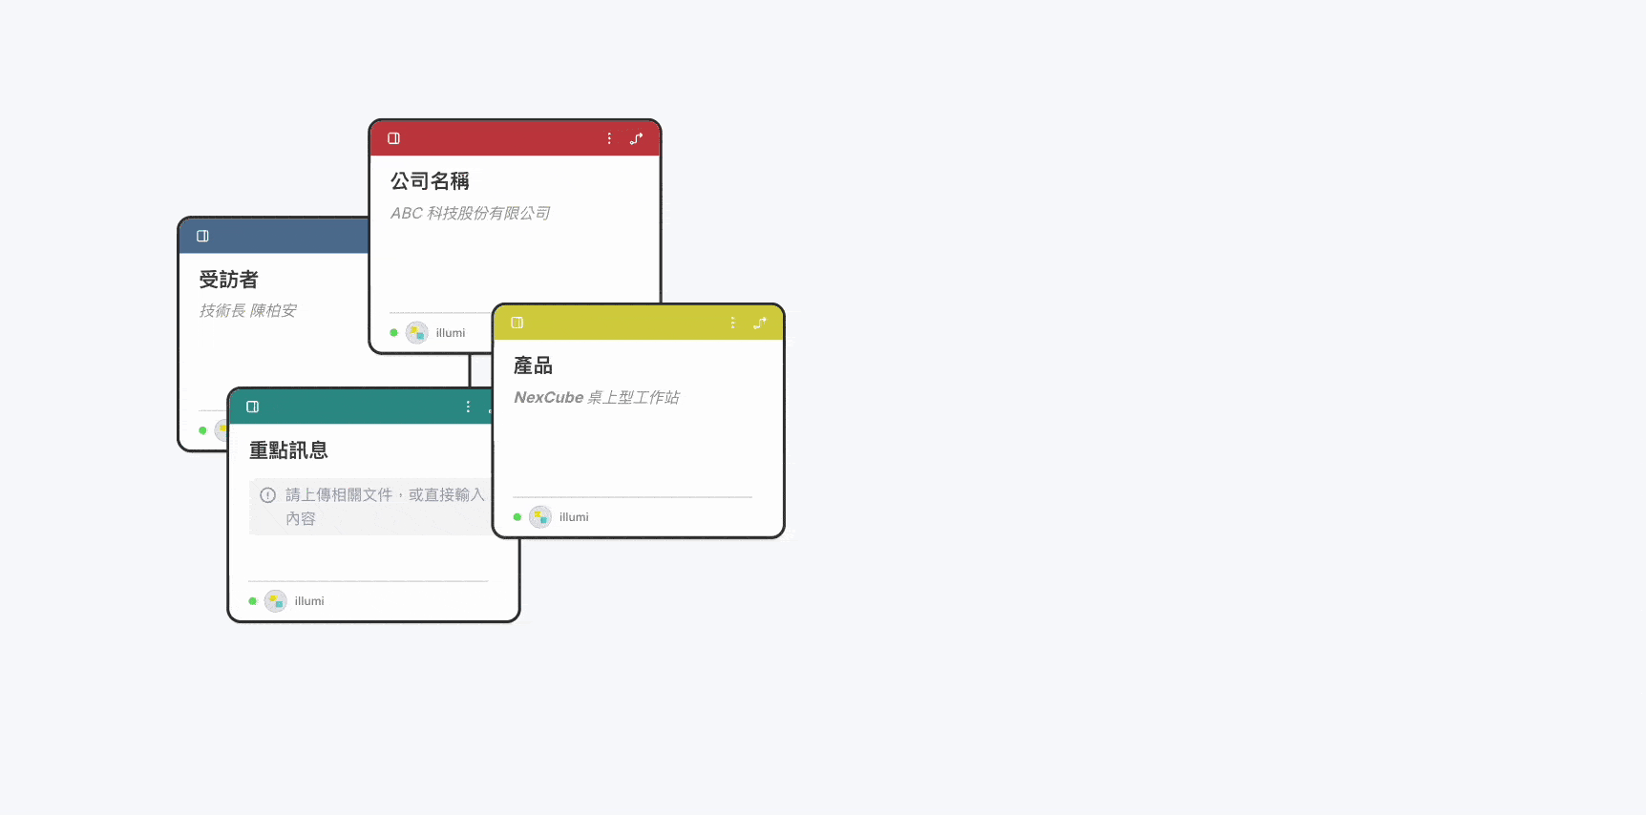Click the 公司名稱 card title
1646x815 pixels.
pos(430,180)
